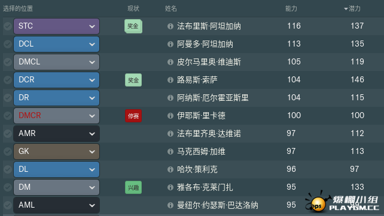Sort by the 能力 column header
Screen dimensions: 384x216
click(x=291, y=9)
